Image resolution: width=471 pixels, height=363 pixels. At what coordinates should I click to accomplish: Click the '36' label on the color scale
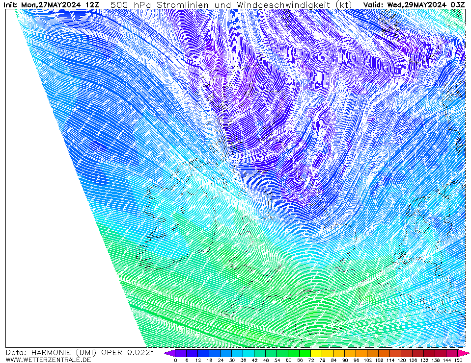[243, 360]
